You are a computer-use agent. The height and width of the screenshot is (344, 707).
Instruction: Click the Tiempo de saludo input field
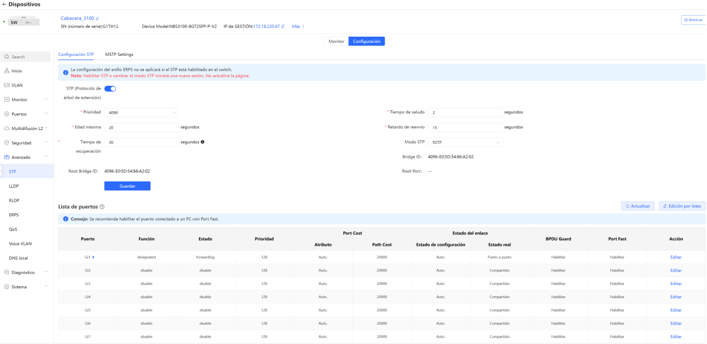466,113
